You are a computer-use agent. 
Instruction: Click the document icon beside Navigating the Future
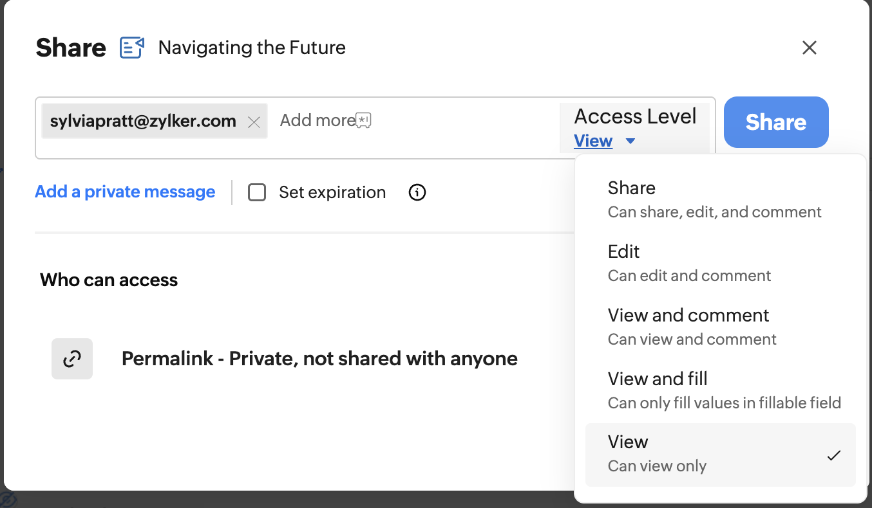pos(132,48)
